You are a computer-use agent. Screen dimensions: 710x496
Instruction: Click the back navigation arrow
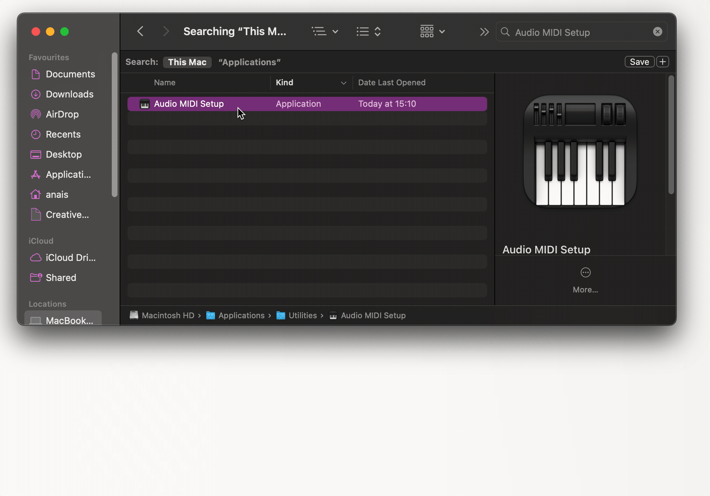pyautogui.click(x=140, y=32)
